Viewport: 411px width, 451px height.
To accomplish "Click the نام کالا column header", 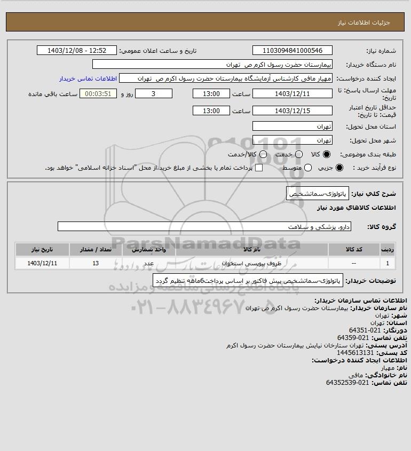I will [x=252, y=249].
